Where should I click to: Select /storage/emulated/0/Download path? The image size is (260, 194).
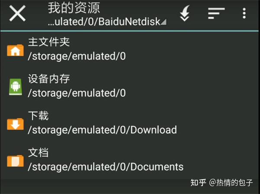tap(102, 130)
